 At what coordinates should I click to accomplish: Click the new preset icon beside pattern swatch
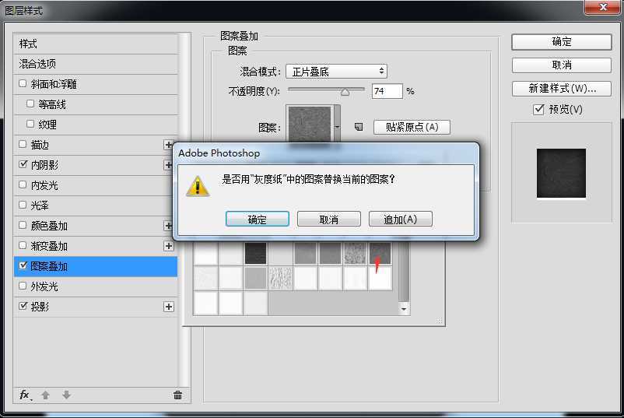pos(359,126)
